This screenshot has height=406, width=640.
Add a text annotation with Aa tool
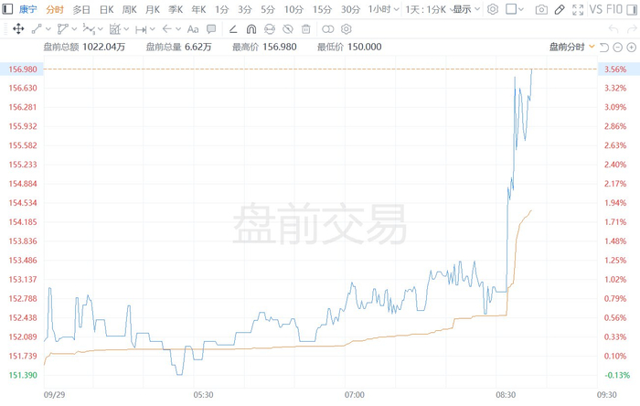[193, 29]
